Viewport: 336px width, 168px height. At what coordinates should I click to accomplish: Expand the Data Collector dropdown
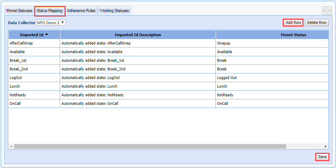(x=51, y=23)
